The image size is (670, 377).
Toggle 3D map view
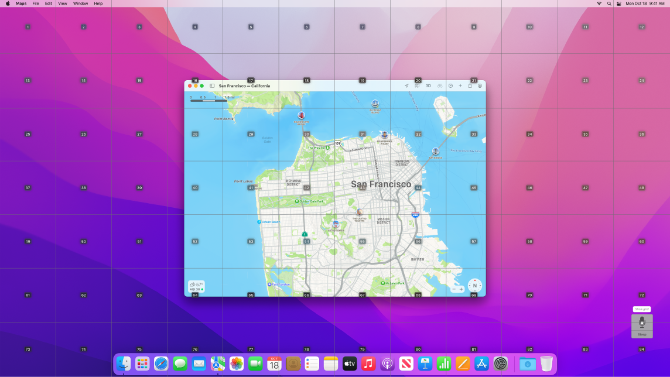coord(428,85)
